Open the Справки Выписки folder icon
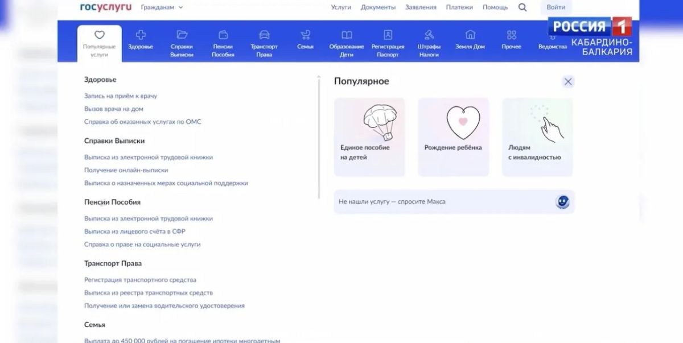 182,35
